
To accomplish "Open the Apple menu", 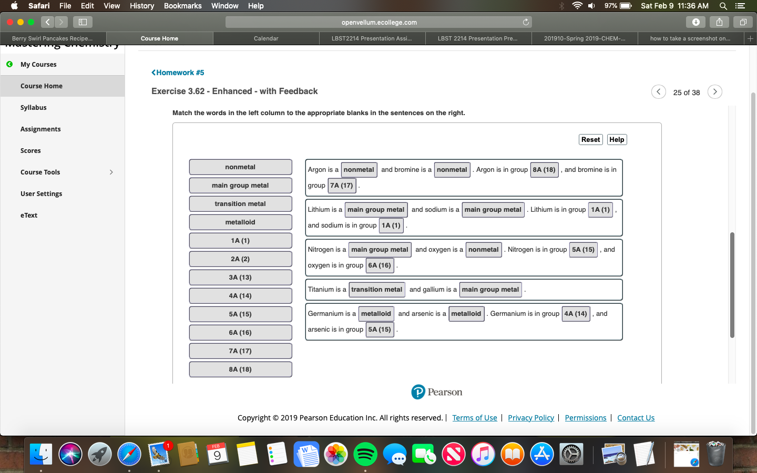I will click(x=14, y=6).
